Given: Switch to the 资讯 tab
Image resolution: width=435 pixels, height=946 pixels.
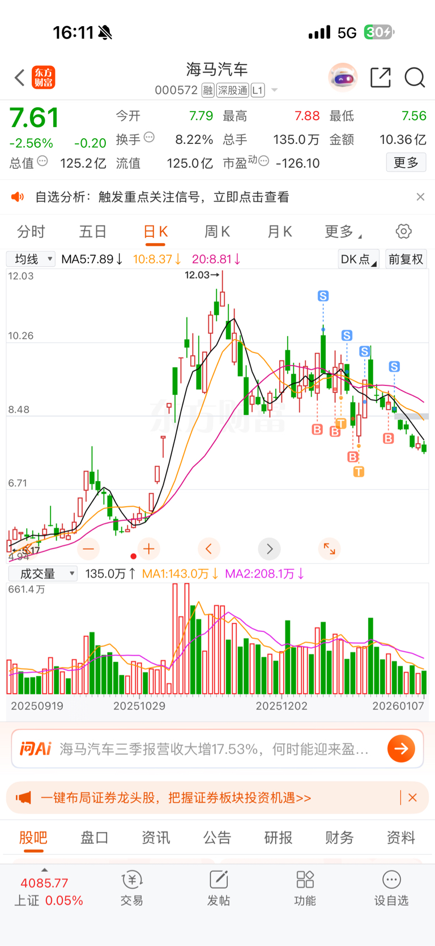Looking at the screenshot, I should tap(156, 838).
